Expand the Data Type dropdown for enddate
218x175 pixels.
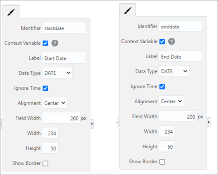(x=174, y=71)
